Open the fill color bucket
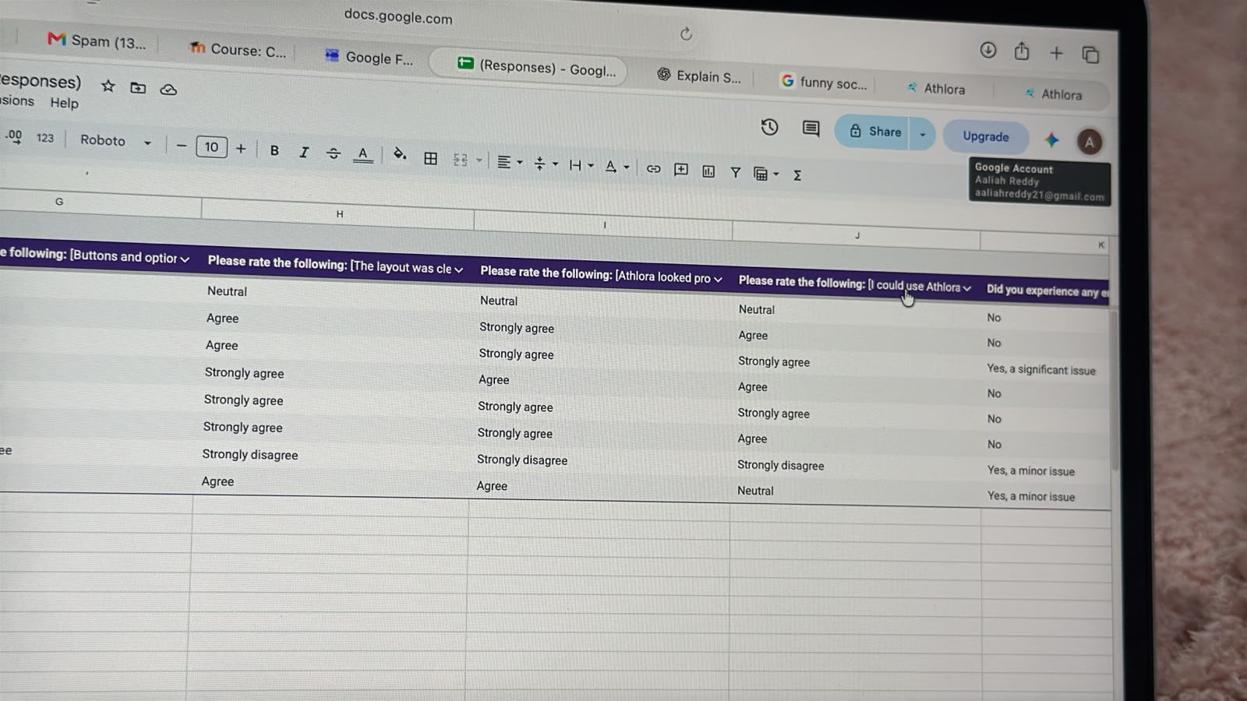Image resolution: width=1247 pixels, height=701 pixels. (x=400, y=154)
